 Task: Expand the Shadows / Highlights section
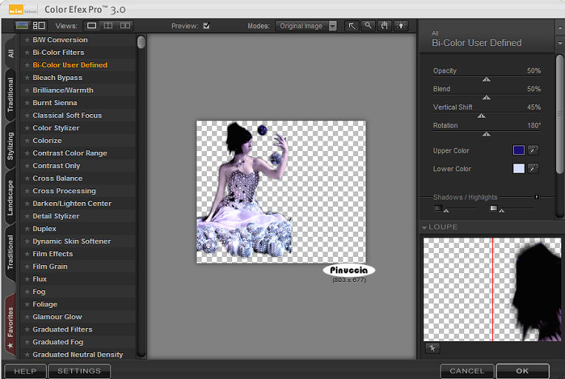[x=537, y=197]
